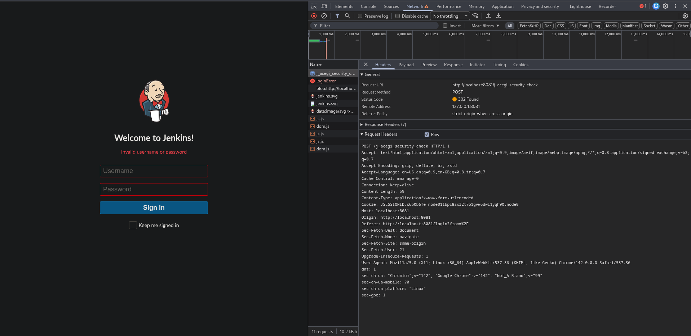Viewport: 691px width, 336px height.
Task: Collapse the General section
Action: (x=370, y=74)
